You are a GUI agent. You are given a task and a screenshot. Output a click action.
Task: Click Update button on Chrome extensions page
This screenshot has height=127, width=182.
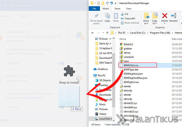[x=24, y=16]
